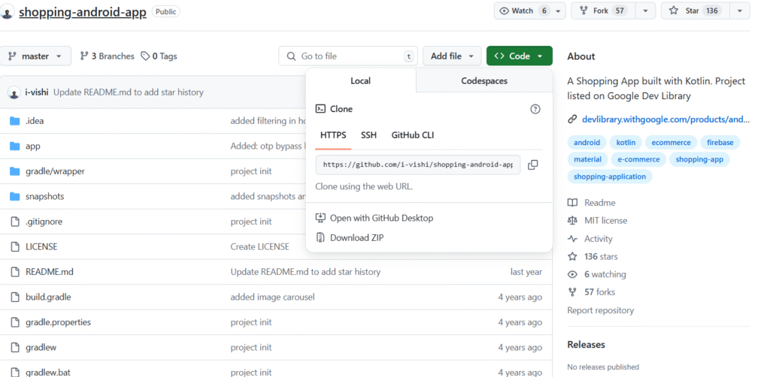Open the ecommerce topic tag
Image resolution: width=770 pixels, height=377 pixels.
coord(671,143)
